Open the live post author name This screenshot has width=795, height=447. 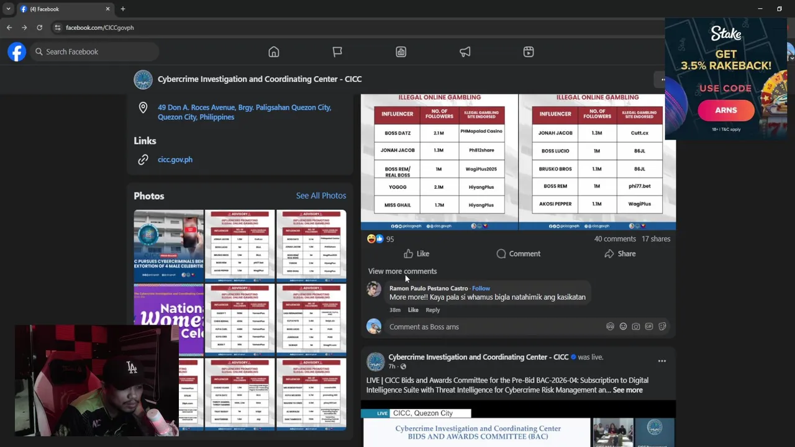pyautogui.click(x=478, y=357)
